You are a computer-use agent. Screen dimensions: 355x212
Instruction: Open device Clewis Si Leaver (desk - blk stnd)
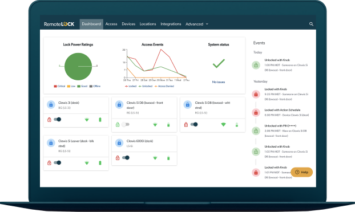[x=76, y=143]
